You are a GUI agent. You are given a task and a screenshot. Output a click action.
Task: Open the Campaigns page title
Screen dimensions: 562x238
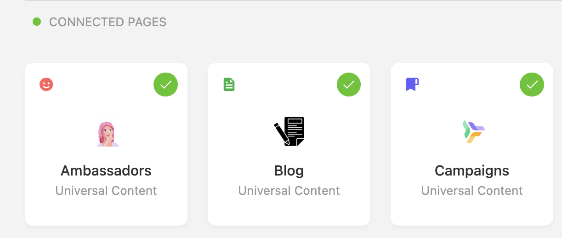472,171
